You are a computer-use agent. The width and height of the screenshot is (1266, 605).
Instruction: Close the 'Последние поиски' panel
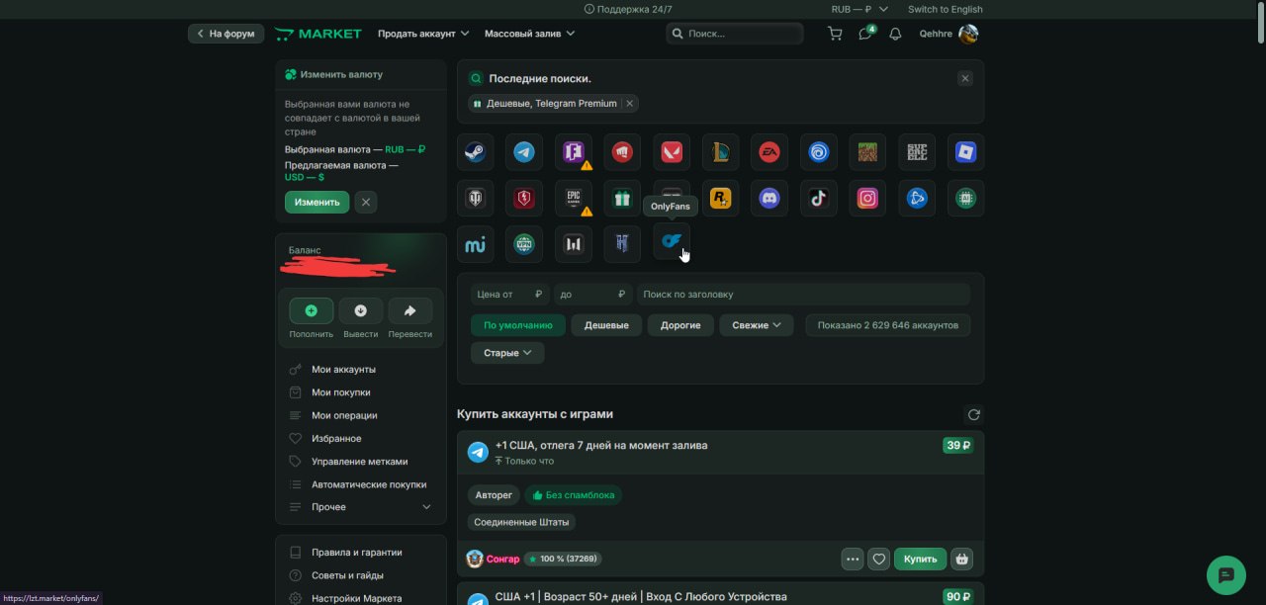pos(965,78)
